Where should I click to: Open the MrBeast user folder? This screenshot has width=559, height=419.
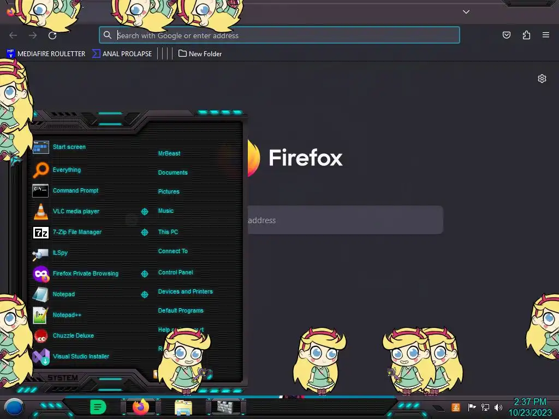(169, 153)
